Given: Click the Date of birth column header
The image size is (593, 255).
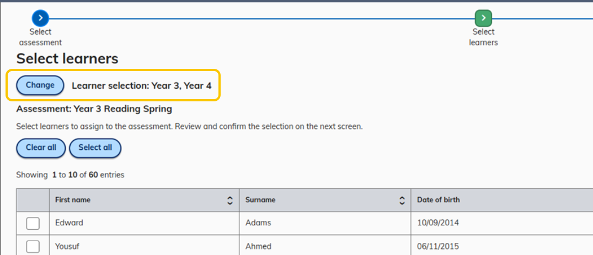Looking at the screenshot, I should 438,200.
